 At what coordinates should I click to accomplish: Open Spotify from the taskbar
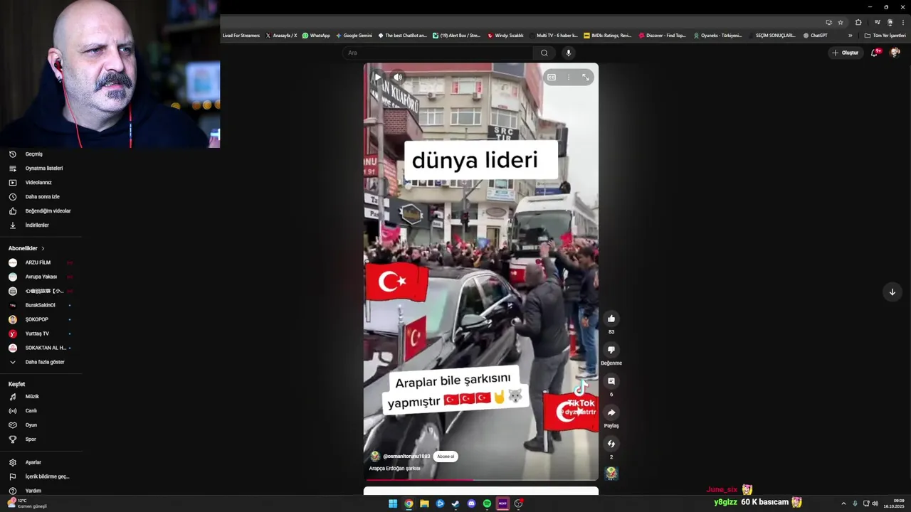[487, 503]
